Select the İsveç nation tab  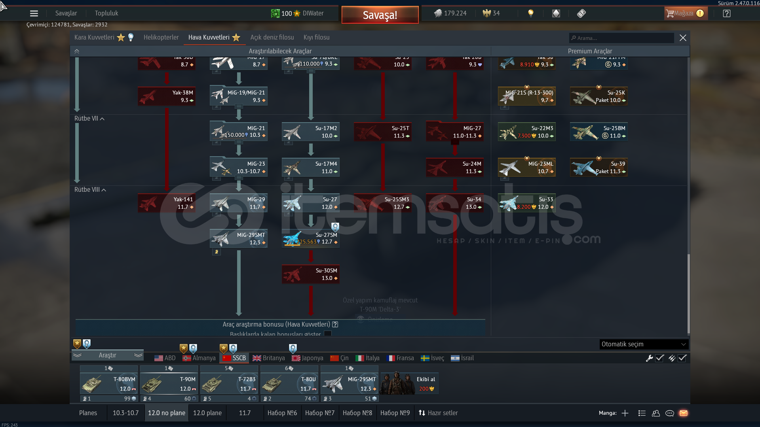432,358
